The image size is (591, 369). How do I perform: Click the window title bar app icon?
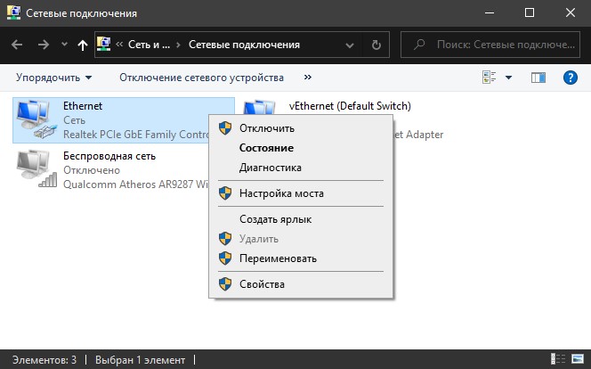(x=13, y=13)
